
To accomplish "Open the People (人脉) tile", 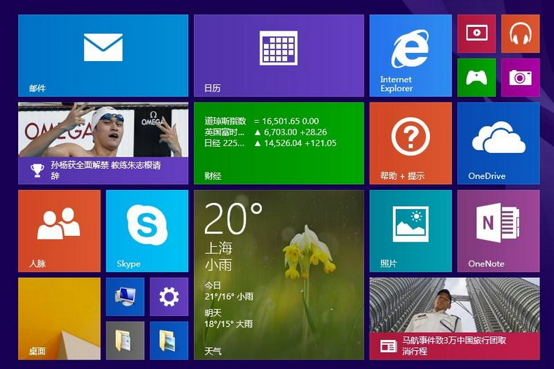I will (x=59, y=230).
